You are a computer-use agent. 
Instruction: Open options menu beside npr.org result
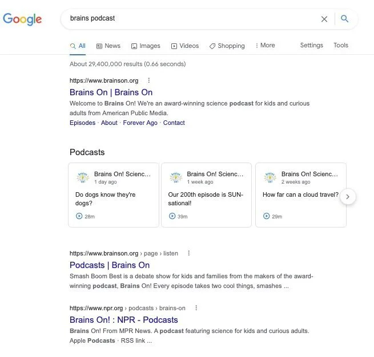[x=196, y=308]
